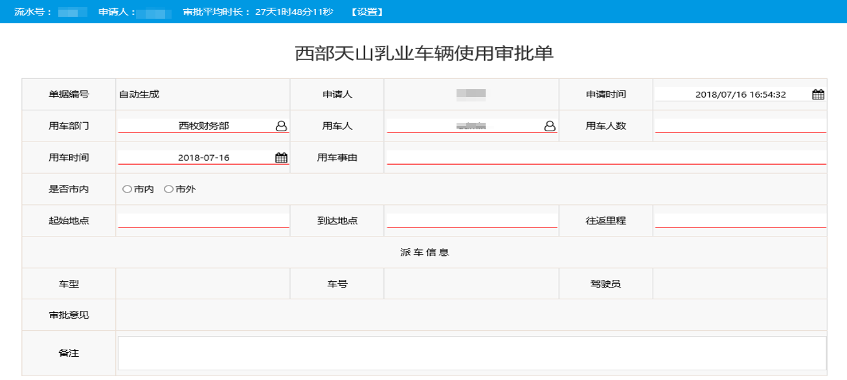Open the 【设置】 settings link

pos(367,12)
